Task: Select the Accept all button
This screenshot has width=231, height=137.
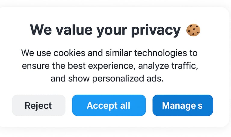Action: [x=109, y=105]
